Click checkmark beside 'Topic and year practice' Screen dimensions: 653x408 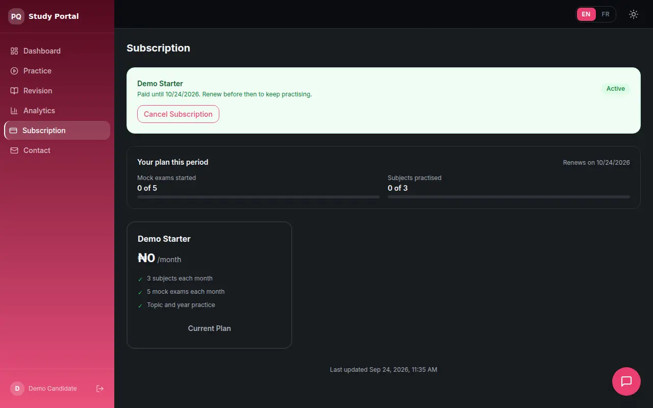140,305
